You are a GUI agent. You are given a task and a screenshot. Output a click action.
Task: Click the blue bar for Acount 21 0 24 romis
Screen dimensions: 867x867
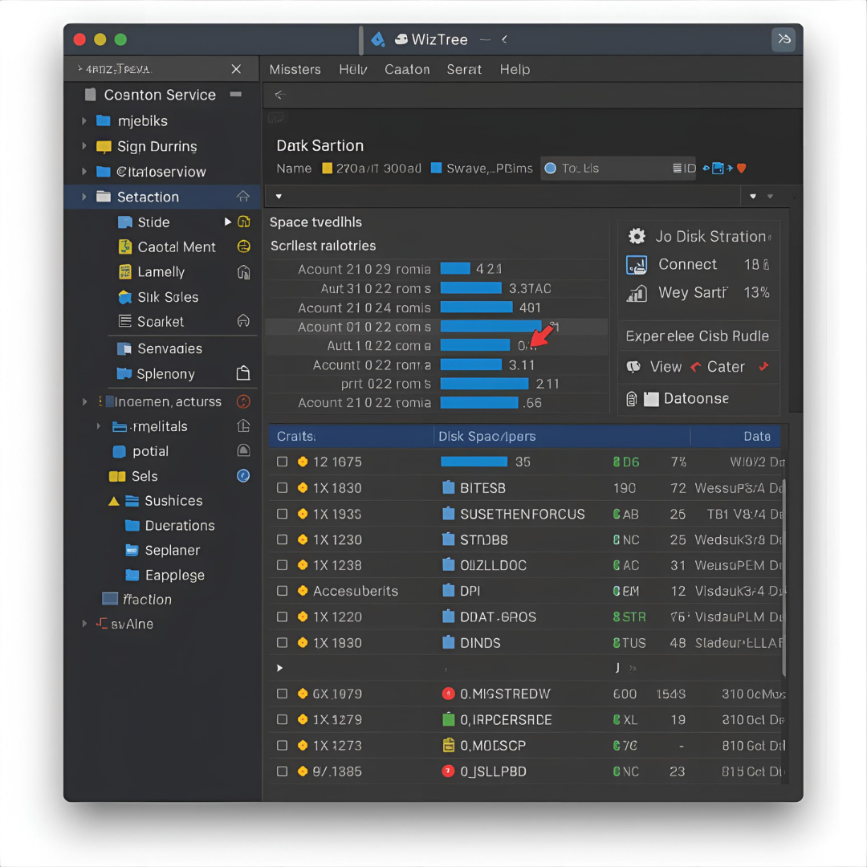476,307
